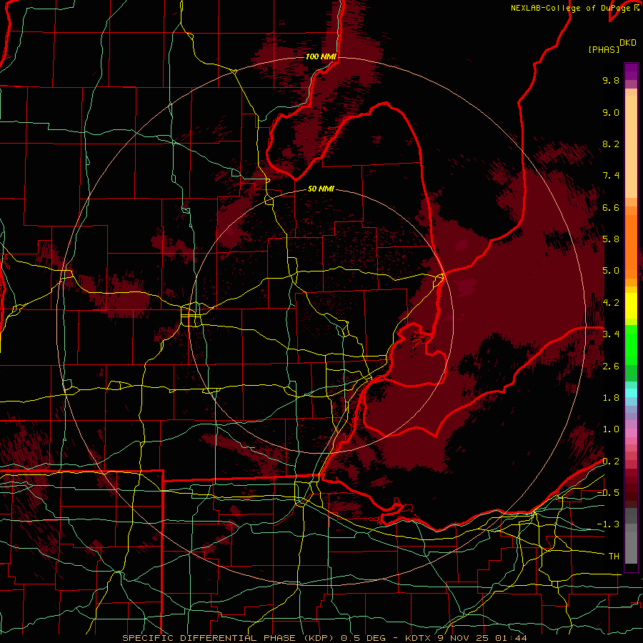Click the -0.5 scale value
The height and width of the screenshot is (643, 643).
(x=608, y=493)
